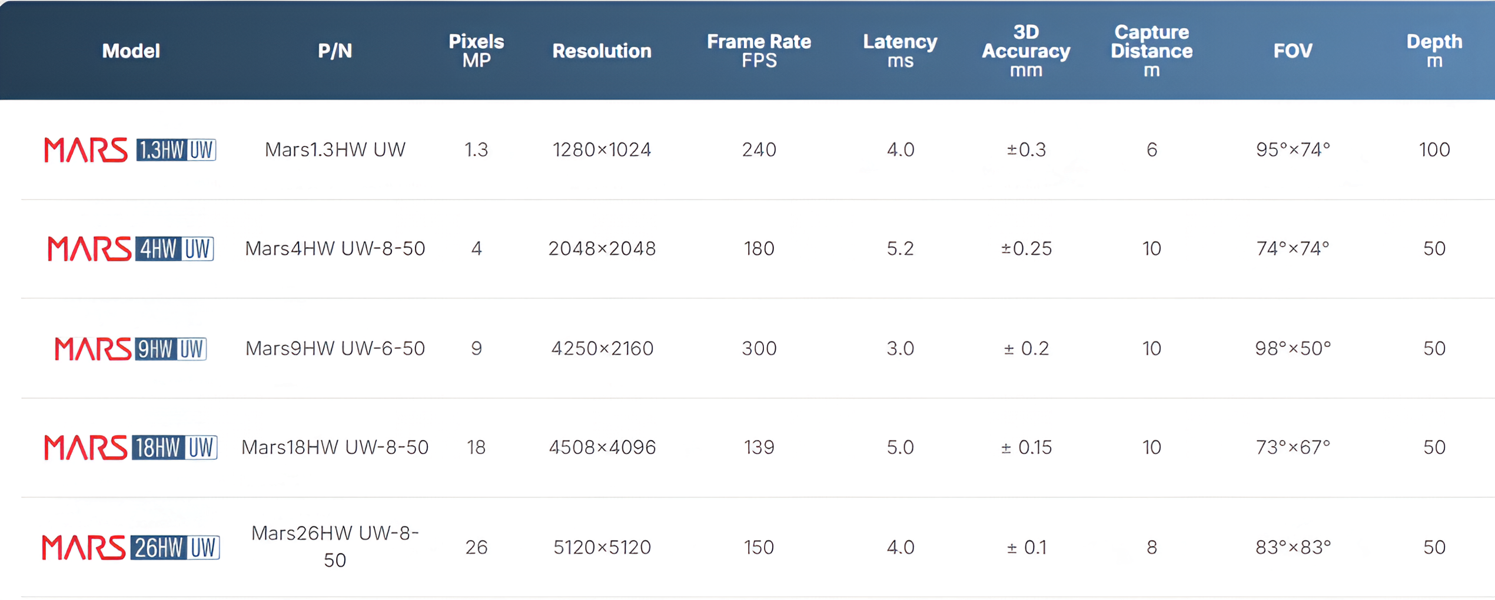The height and width of the screenshot is (600, 1495).
Task: Click the MARS 18HW UW logo
Action: tap(130, 447)
